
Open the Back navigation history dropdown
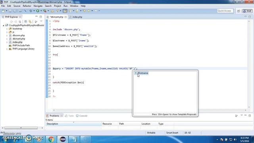(x=92, y=11)
